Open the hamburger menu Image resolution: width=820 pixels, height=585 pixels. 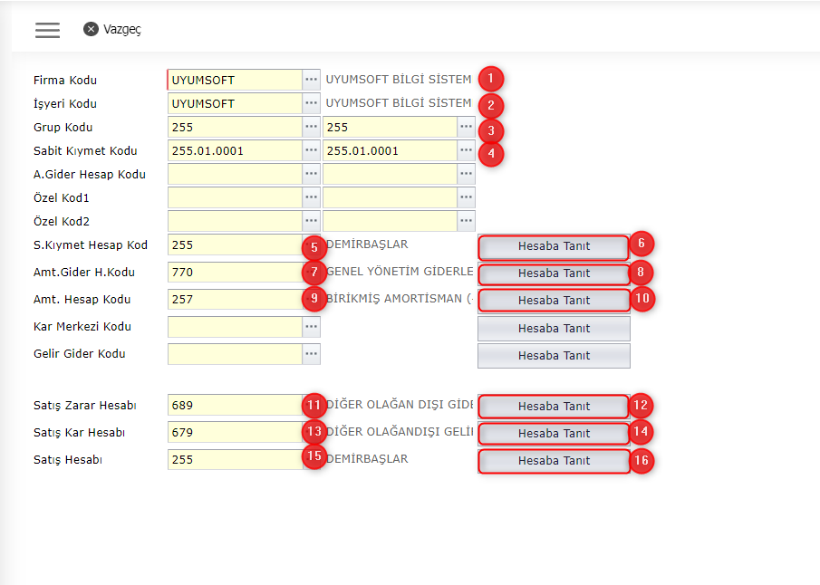click(x=47, y=29)
